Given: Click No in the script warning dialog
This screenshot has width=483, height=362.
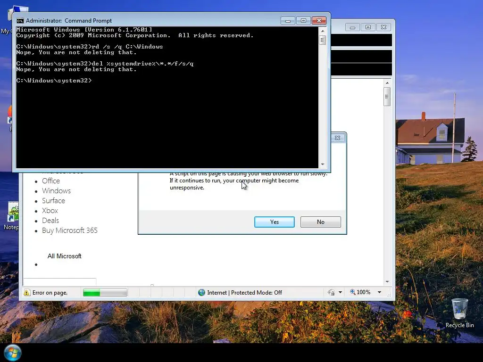Looking at the screenshot, I should (320, 222).
